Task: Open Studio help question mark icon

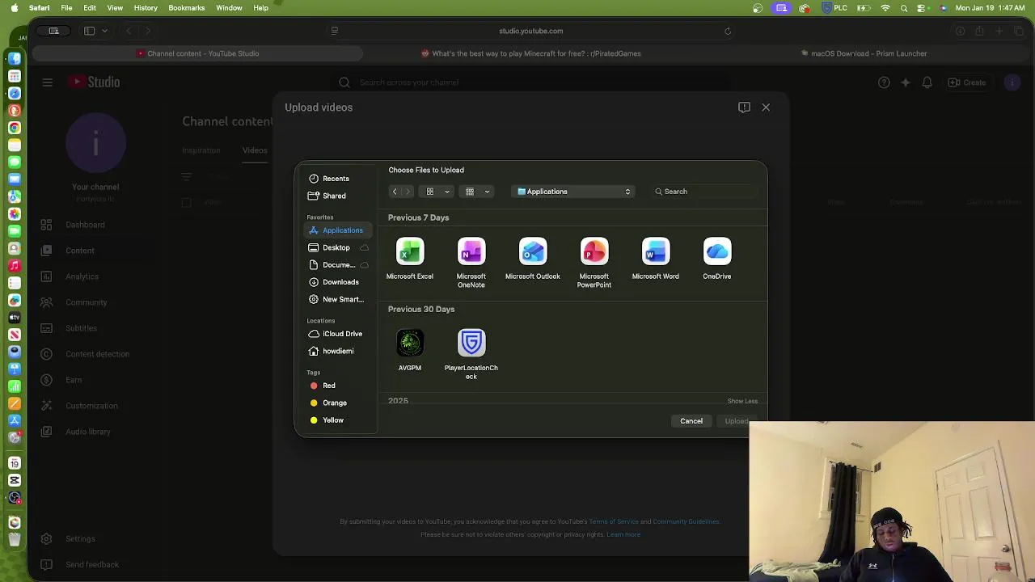Action: point(884,82)
